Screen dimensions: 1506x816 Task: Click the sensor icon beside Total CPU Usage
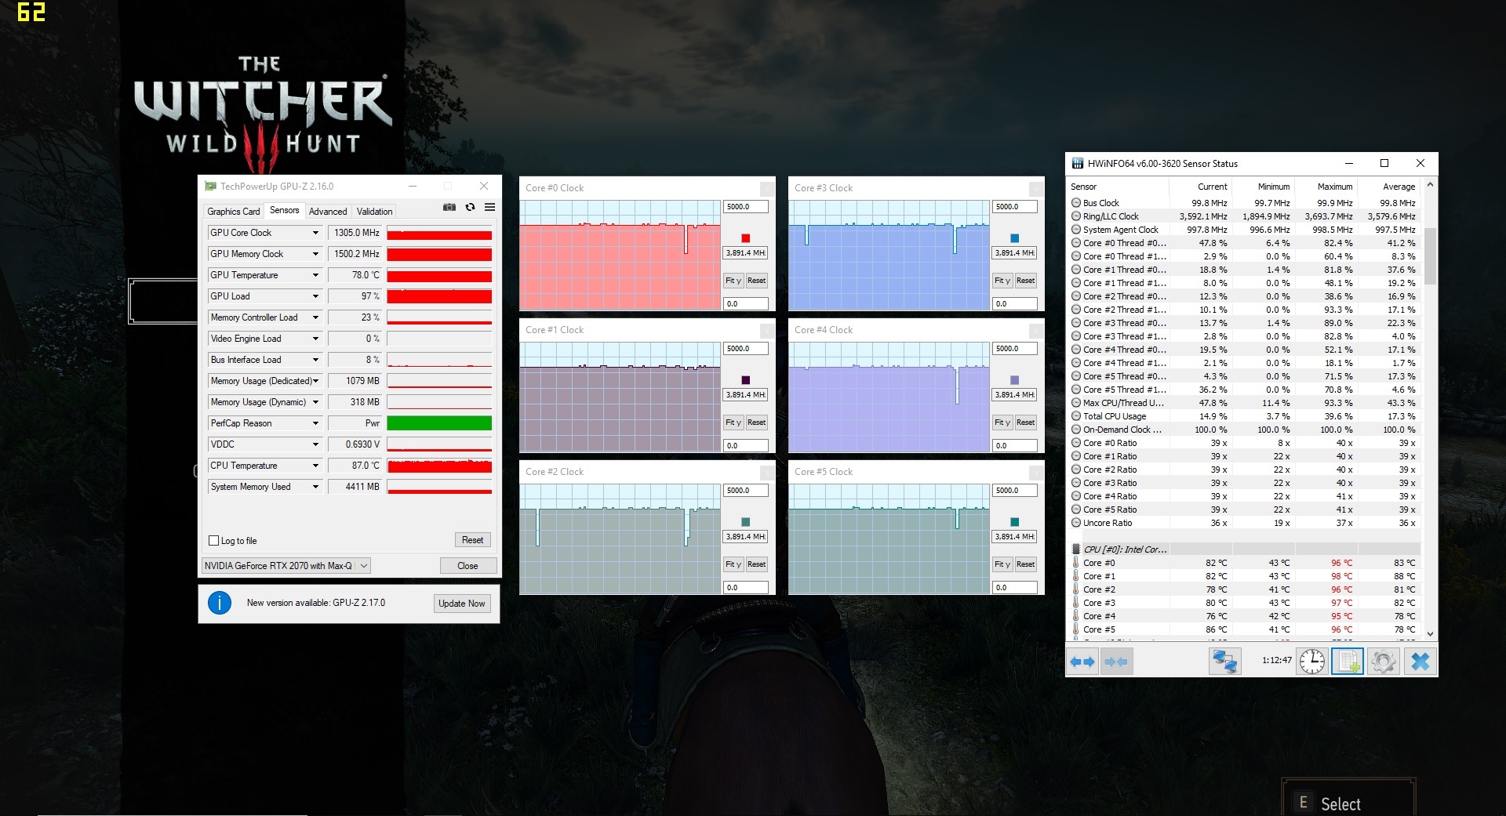tap(1076, 416)
